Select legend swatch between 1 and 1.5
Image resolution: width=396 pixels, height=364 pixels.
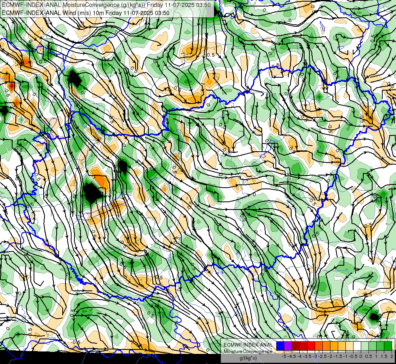point(380,346)
